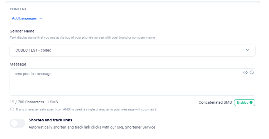269x139 pixels.
Task: Click the Concatenated SMS label text
Action: point(215,102)
